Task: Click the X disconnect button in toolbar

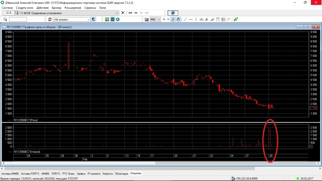Action: click(124, 13)
